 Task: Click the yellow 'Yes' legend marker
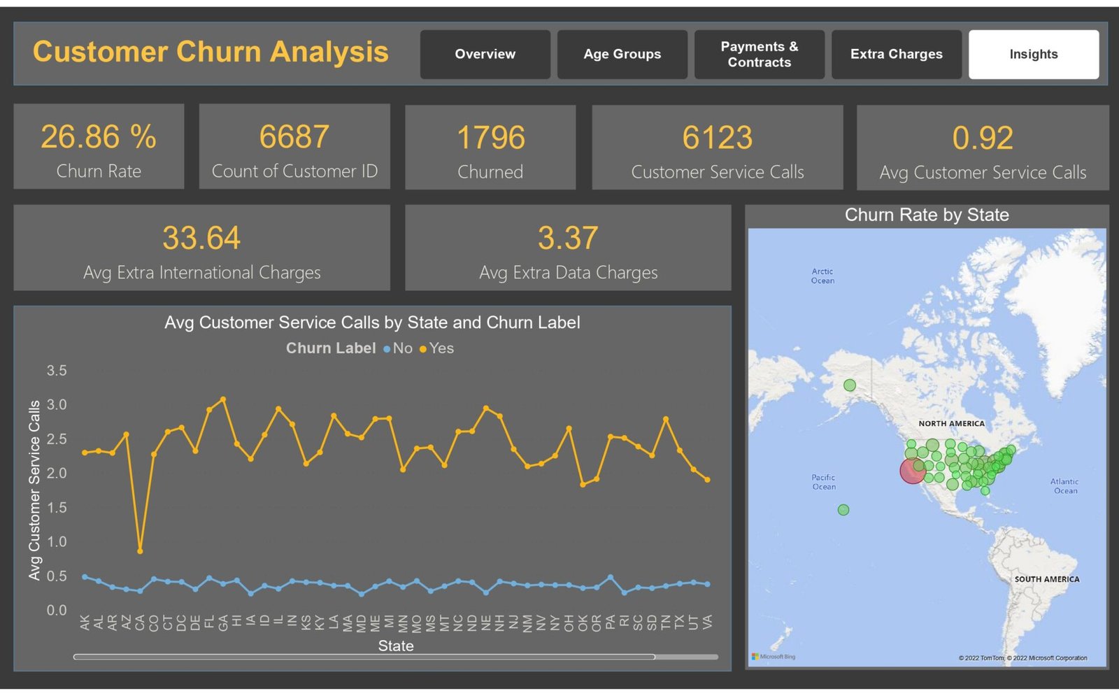tap(423, 349)
